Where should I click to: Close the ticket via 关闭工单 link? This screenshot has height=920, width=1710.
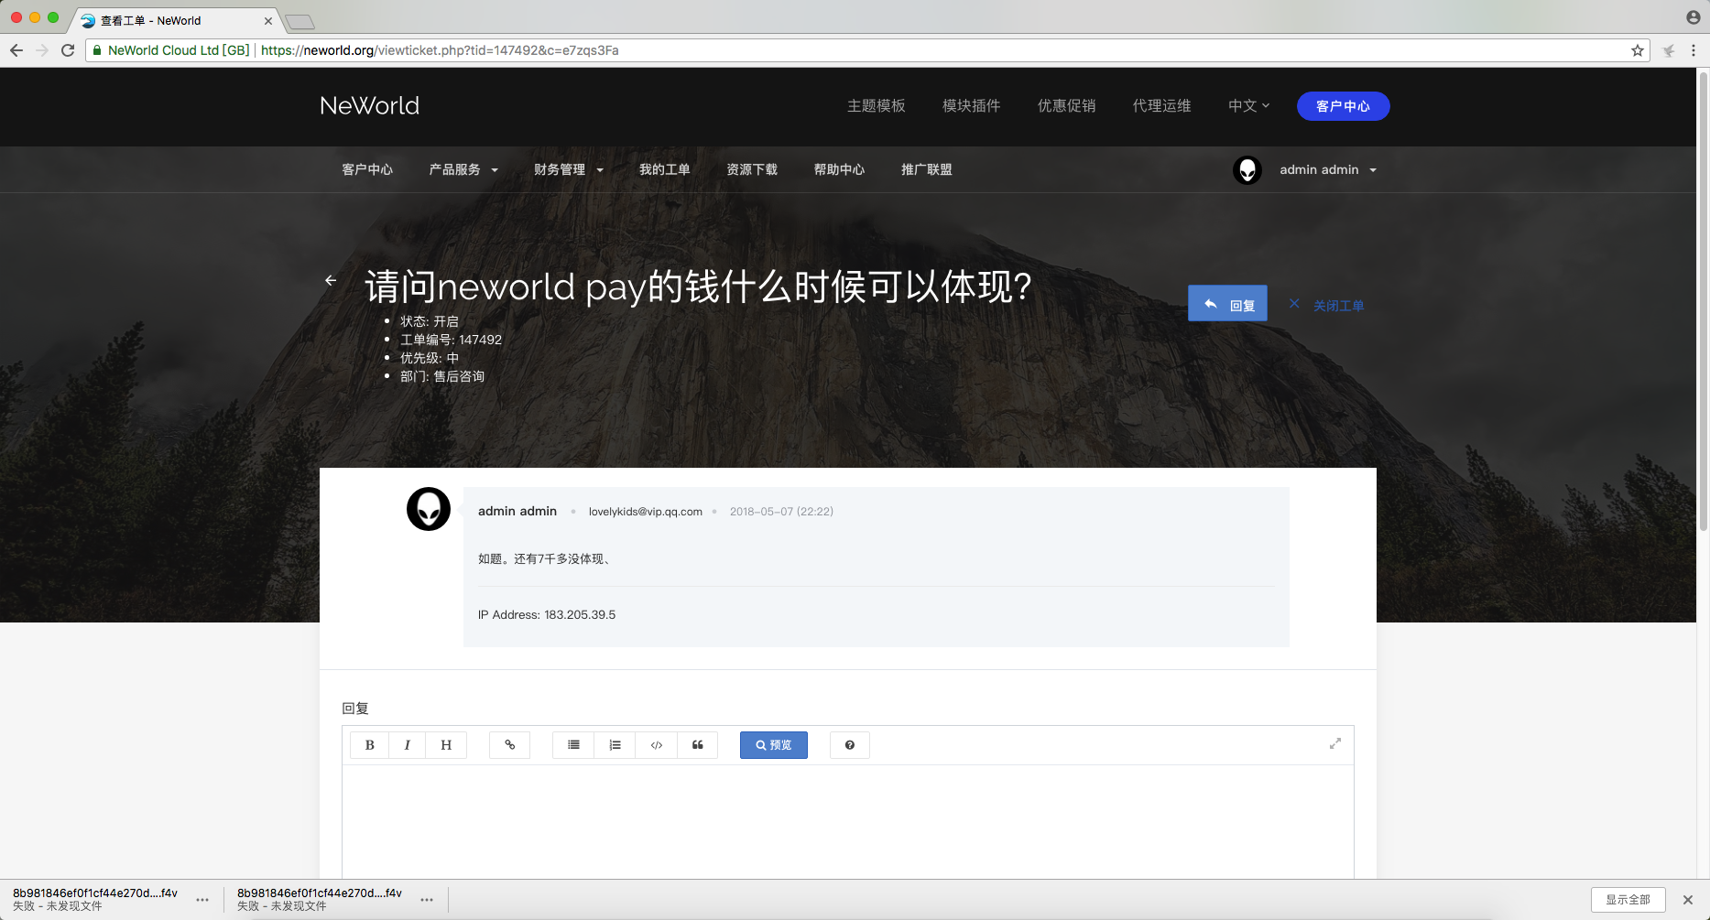click(x=1327, y=305)
